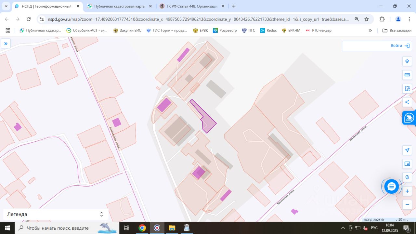416x234 pixels.
Task: Open the volume control in tray
Action: pos(365,228)
